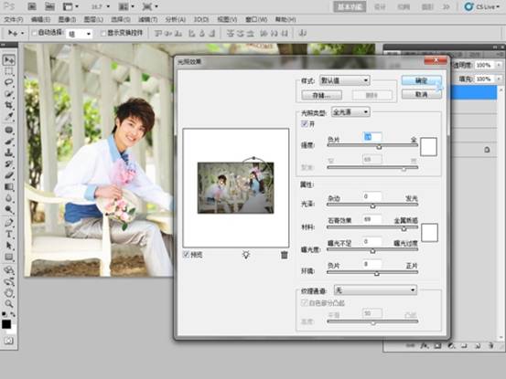Open the 样式 style dropdown
The image size is (506, 379).
tap(344, 80)
